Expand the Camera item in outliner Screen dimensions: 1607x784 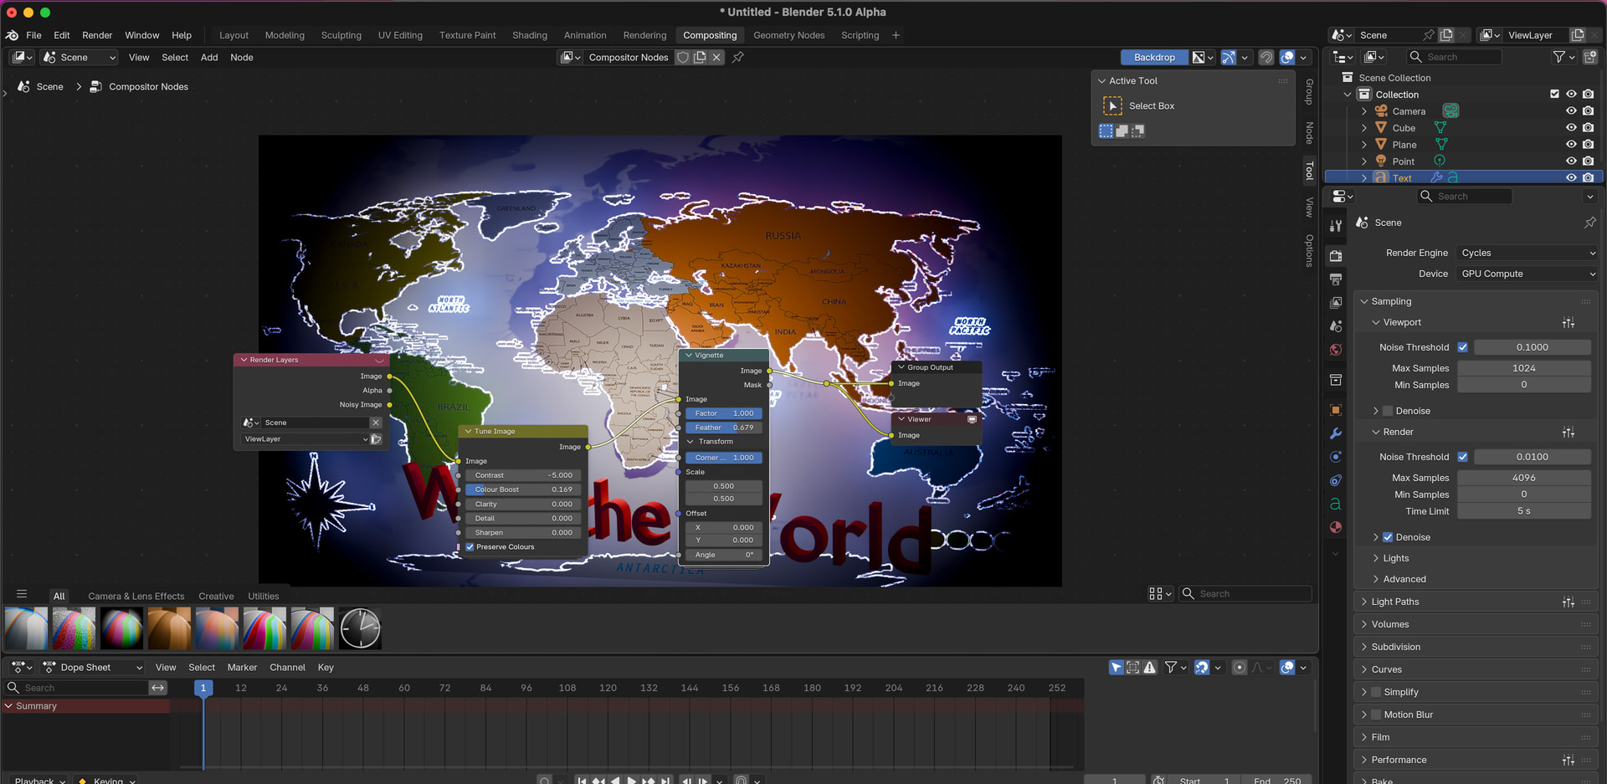tap(1364, 111)
